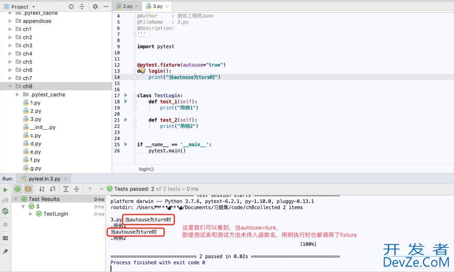454x272 pixels.
Task: Click the restore layout icon
Action: pos(5,238)
